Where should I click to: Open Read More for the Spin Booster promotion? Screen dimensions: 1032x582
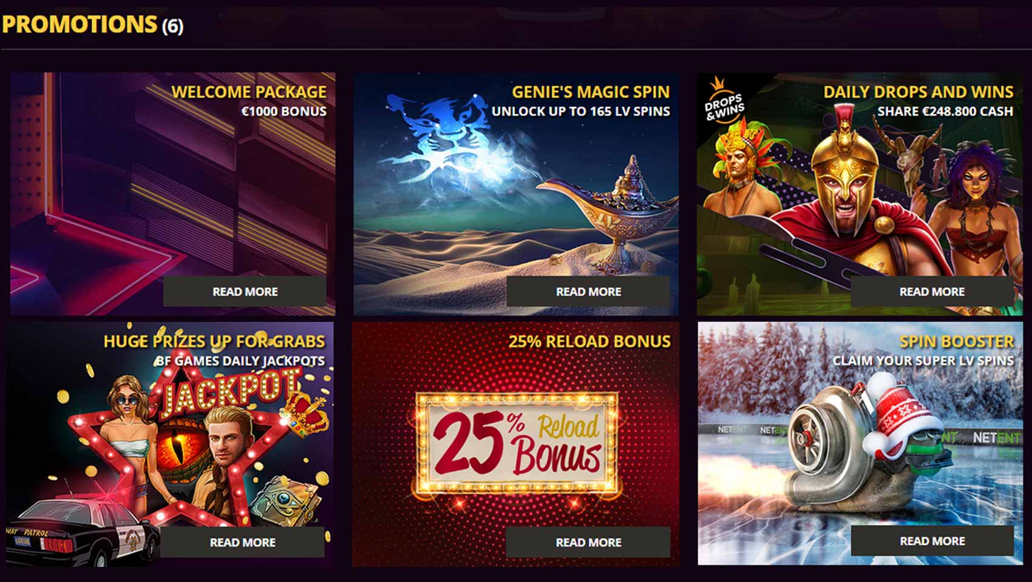point(932,541)
